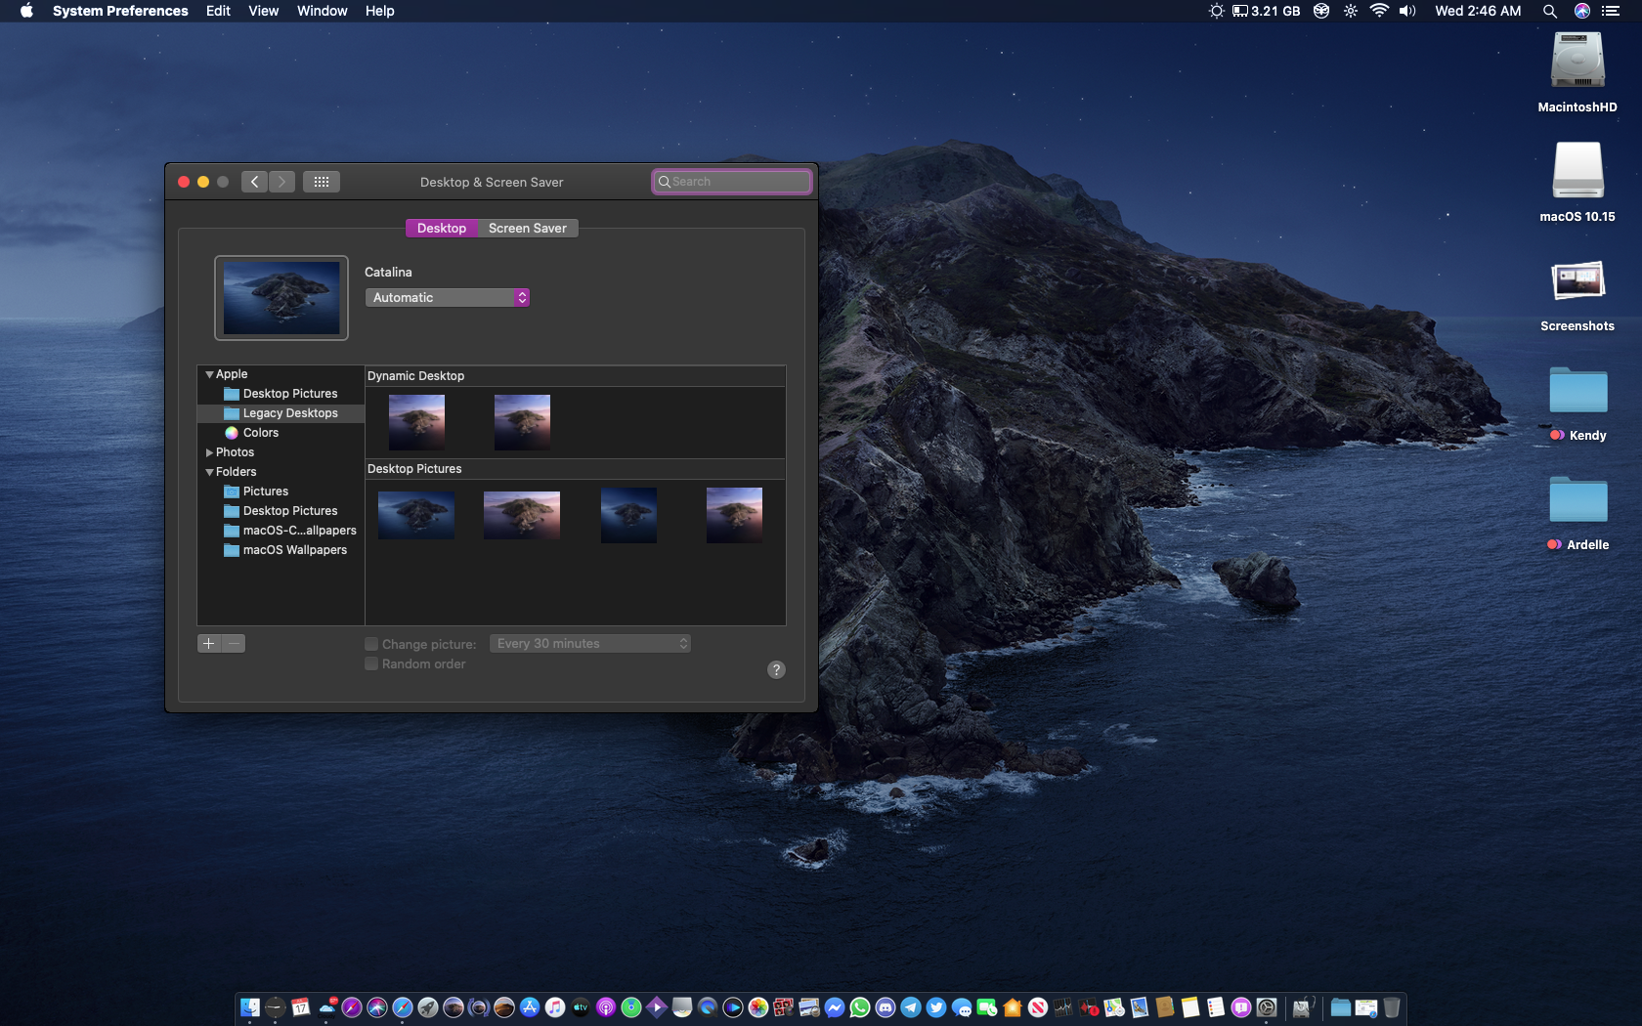Click the Show All preferences grid icon
Image resolution: width=1642 pixels, height=1026 pixels.
click(321, 182)
